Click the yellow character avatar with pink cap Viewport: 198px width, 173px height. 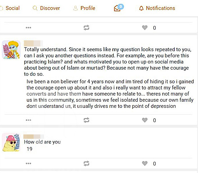click(x=11, y=142)
